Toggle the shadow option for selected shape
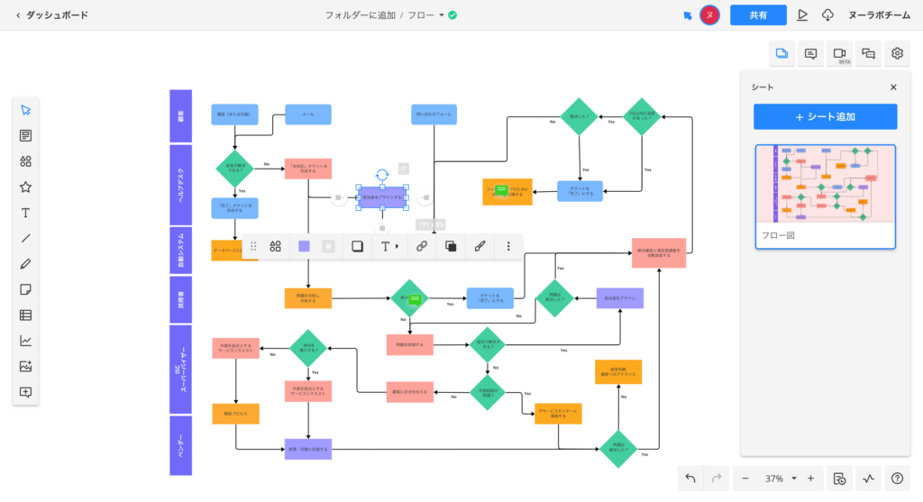Screen dimensions: 923x502 [x=358, y=246]
